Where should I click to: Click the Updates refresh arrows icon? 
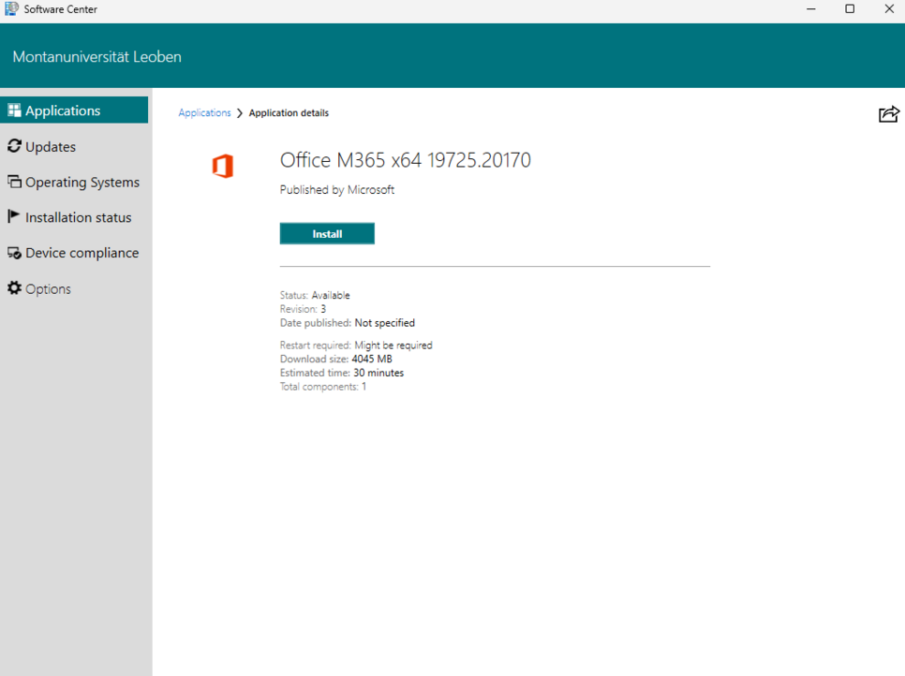(x=14, y=146)
